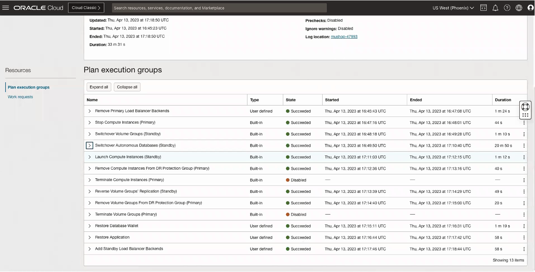
Task: Open the language globe selector
Action: 518,7
